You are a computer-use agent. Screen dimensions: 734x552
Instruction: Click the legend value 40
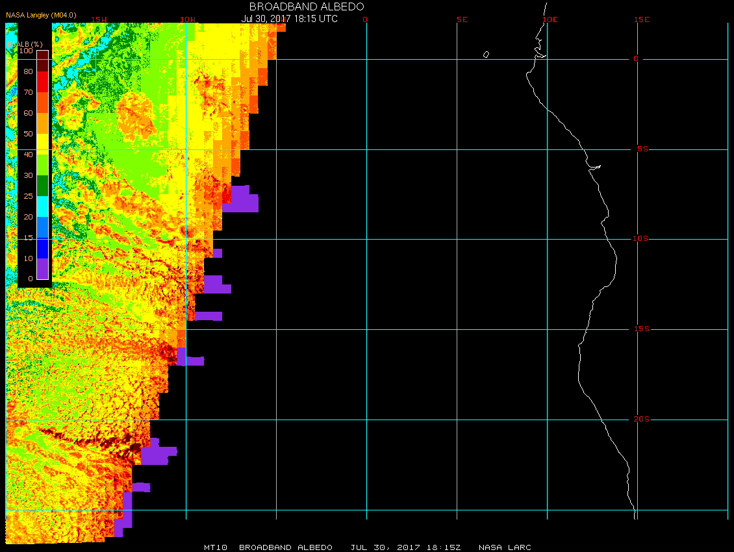(28, 155)
